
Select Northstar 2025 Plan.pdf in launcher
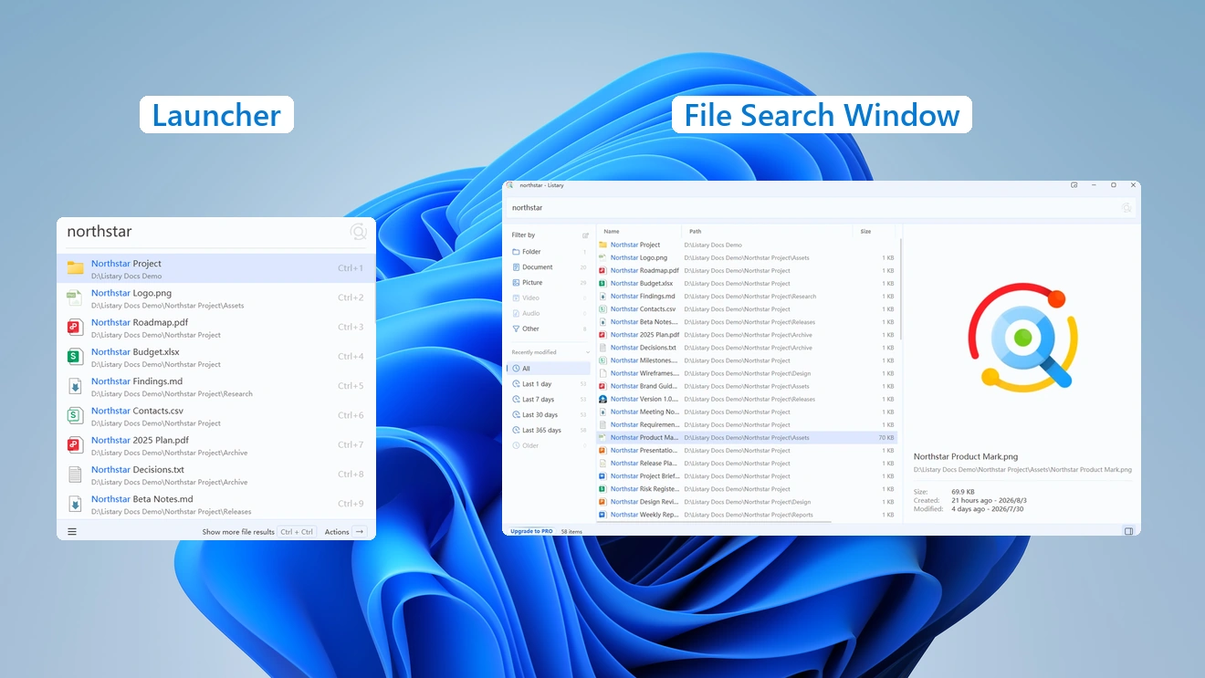click(216, 445)
